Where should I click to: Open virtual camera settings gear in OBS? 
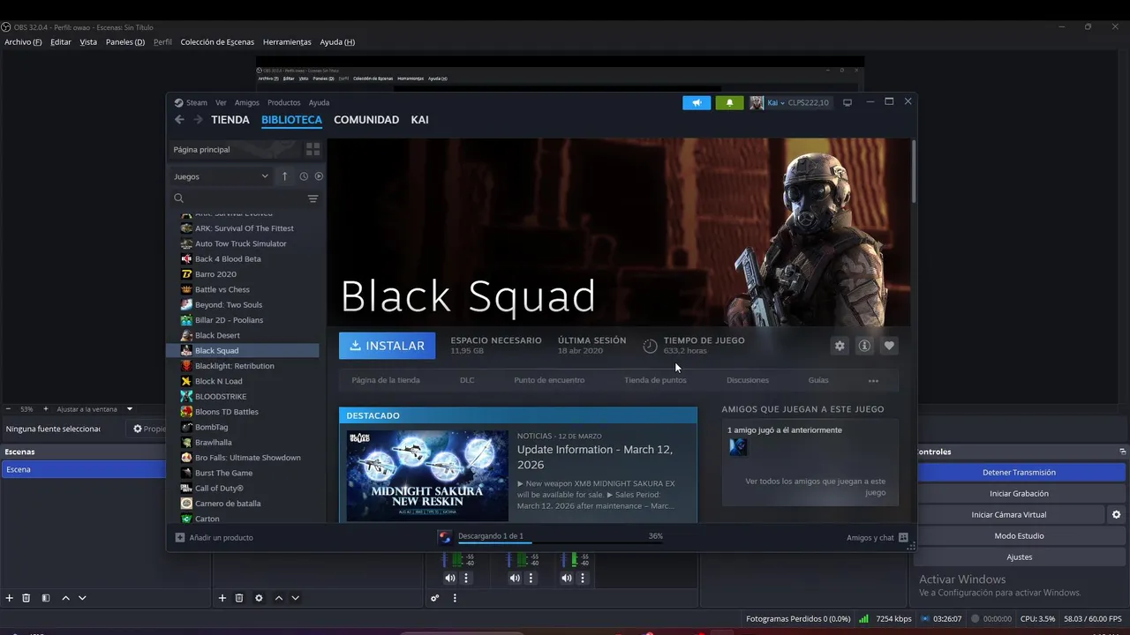[1117, 514]
